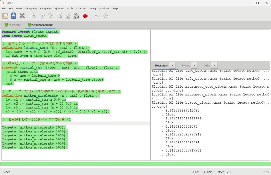Viewport: 271px width, 175px height.
Task: Detach the Jobs panel using its arrow button
Action: [214, 65]
